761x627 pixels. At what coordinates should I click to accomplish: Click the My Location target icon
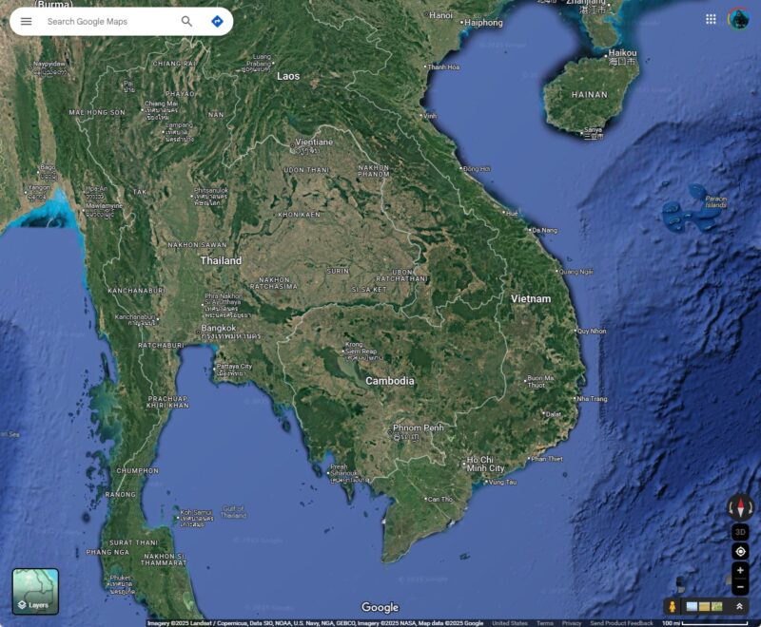[740, 551]
